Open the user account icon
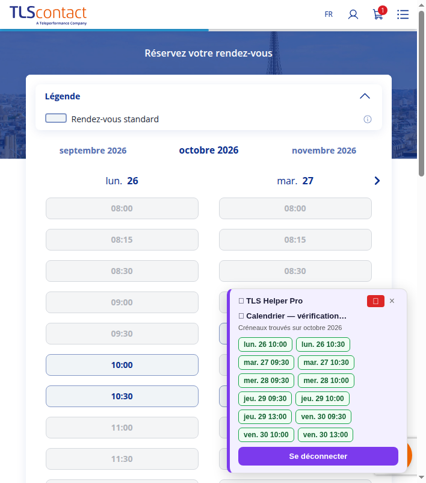 353,14
